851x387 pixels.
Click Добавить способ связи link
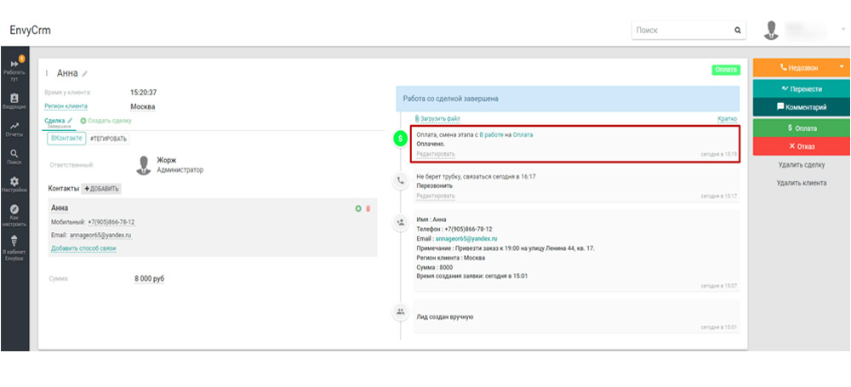pos(83,248)
